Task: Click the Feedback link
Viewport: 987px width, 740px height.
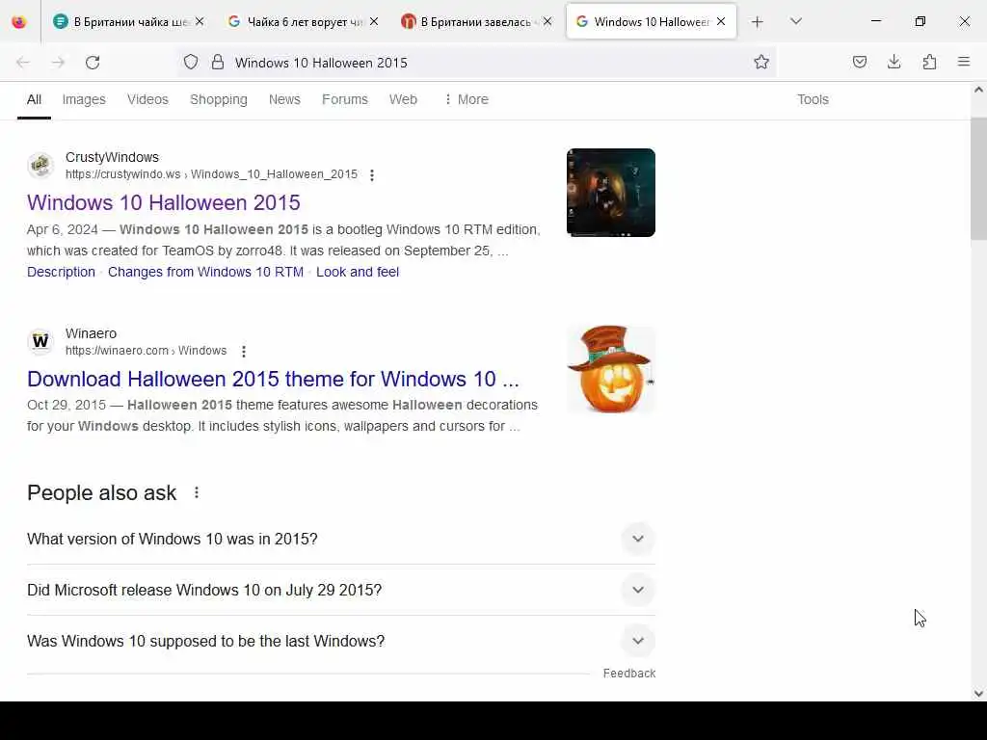Action: [628, 674]
